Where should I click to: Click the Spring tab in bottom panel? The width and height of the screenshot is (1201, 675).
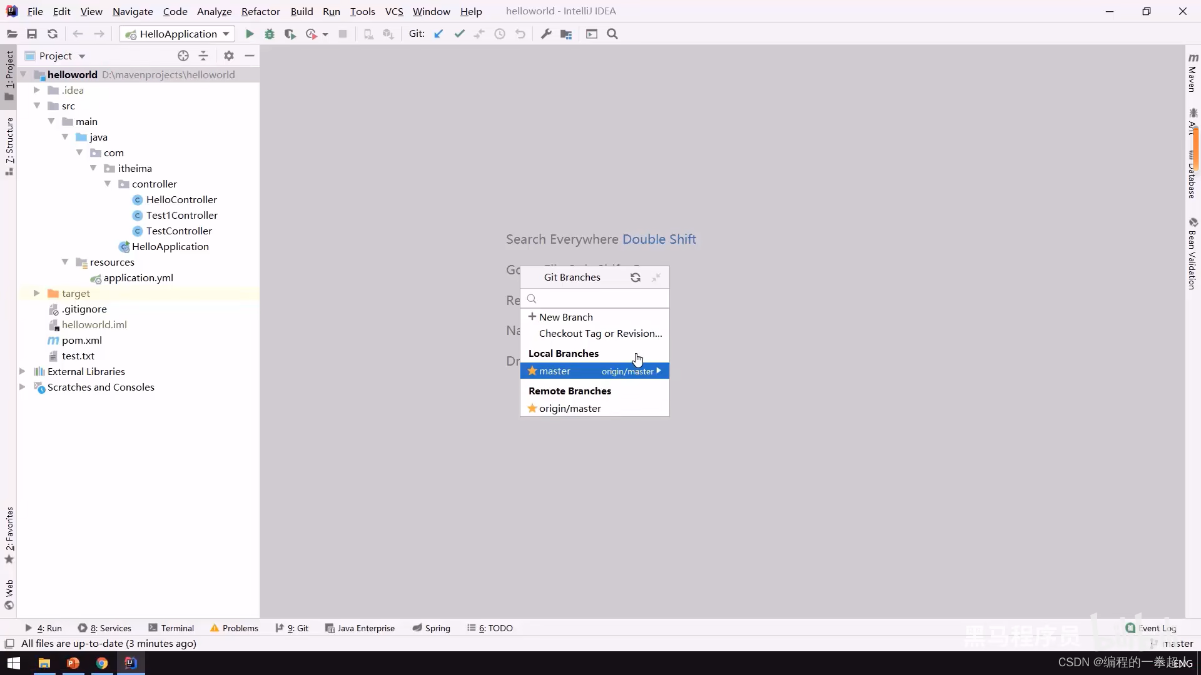432,628
